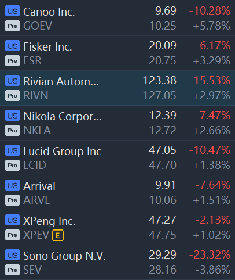
Task: Click the Pre badge next to ARVL
Action: pyautogui.click(x=12, y=200)
